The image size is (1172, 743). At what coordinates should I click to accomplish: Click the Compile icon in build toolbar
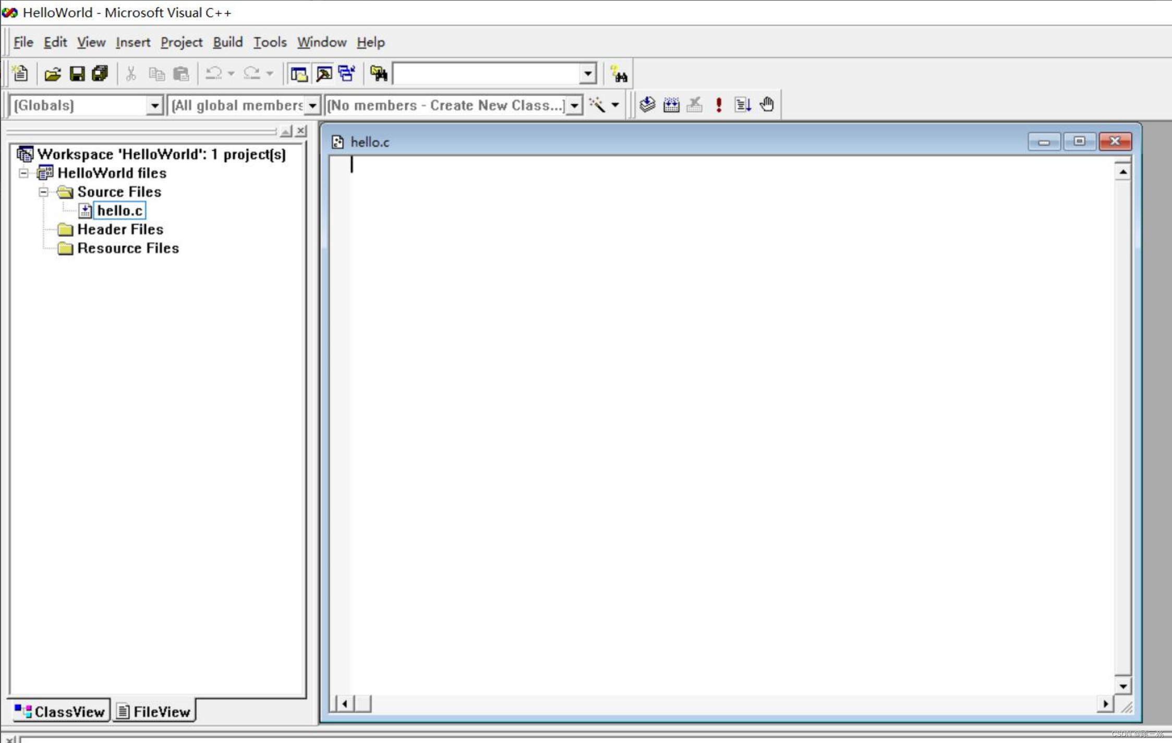647,105
